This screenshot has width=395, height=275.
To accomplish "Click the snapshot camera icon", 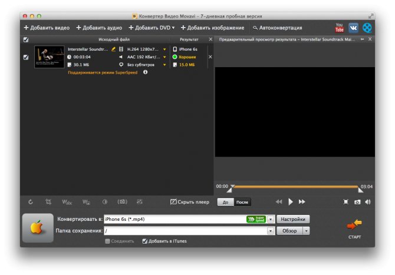I will 357,202.
